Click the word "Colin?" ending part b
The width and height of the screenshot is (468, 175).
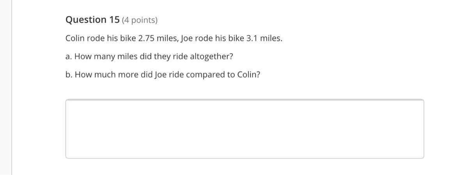(x=248, y=75)
